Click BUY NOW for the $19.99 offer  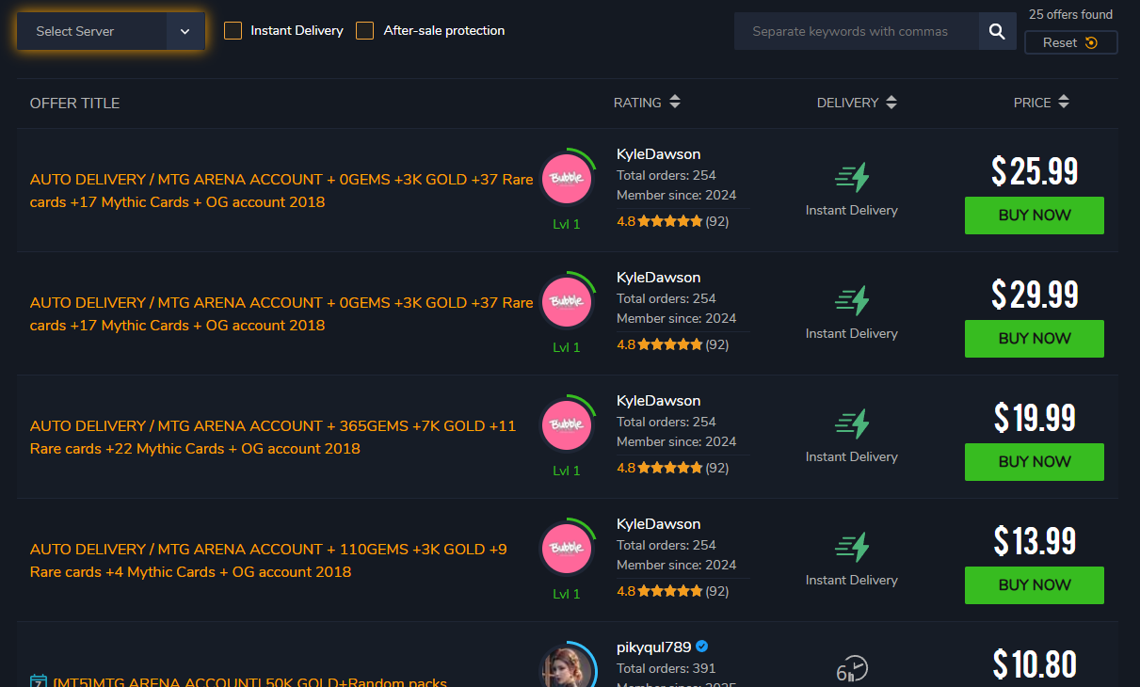(x=1035, y=462)
